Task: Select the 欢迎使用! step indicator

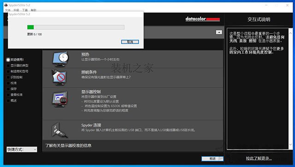Action: pos(15,60)
